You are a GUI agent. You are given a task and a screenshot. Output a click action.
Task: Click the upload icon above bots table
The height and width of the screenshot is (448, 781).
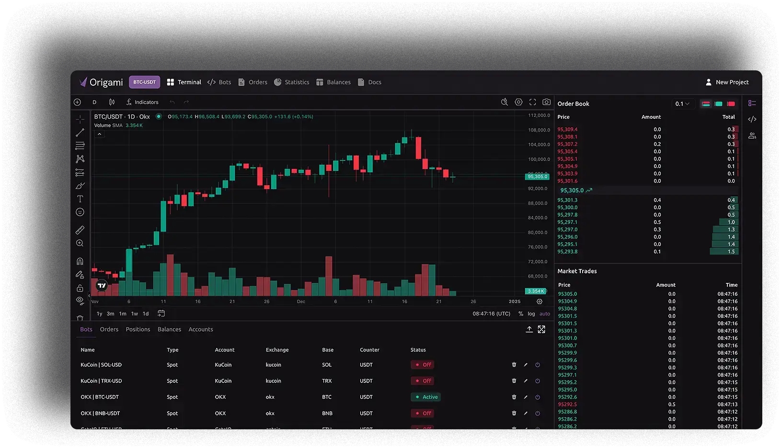(529, 329)
